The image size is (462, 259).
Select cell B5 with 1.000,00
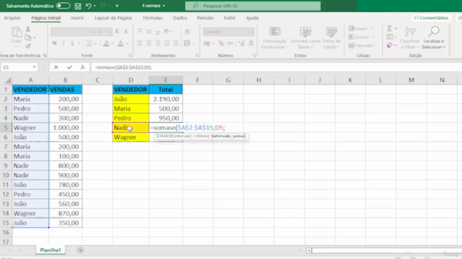click(x=66, y=127)
